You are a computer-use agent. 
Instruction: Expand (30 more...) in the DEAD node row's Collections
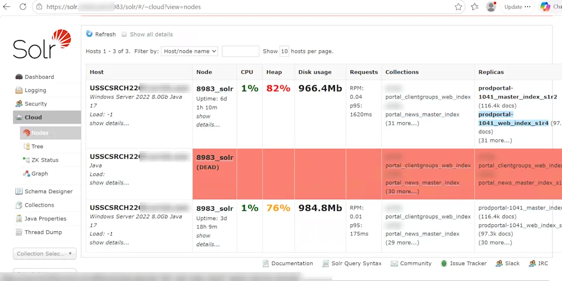click(x=402, y=191)
